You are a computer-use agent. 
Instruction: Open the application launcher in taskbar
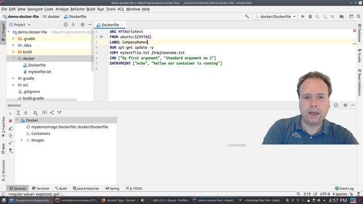point(4,200)
